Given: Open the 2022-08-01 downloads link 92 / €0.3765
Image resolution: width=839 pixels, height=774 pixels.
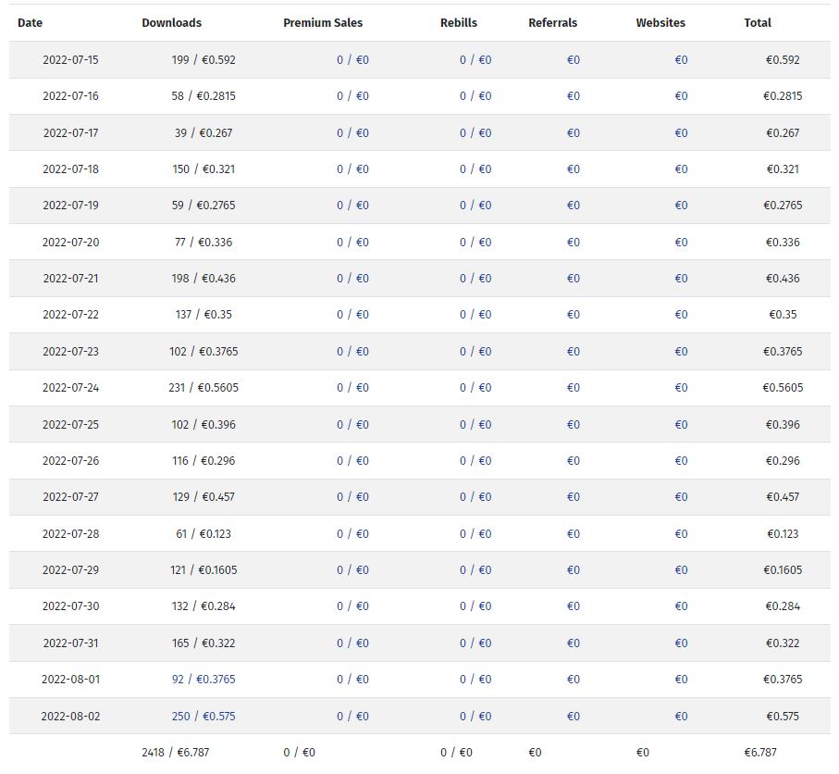Looking at the screenshot, I should 203,680.
